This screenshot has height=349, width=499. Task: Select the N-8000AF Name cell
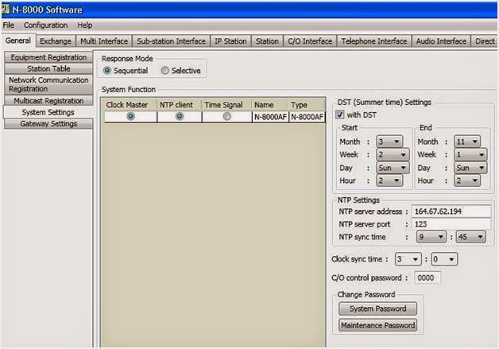270,117
